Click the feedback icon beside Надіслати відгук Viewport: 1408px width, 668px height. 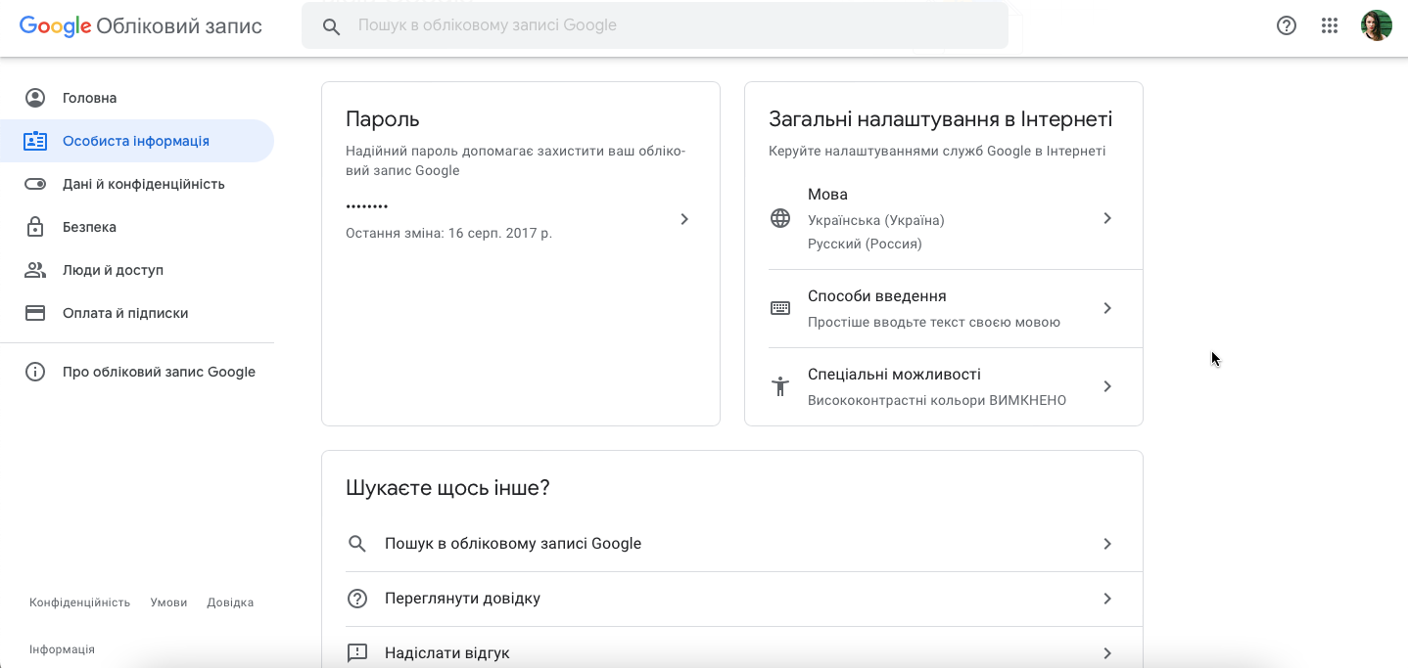356,652
